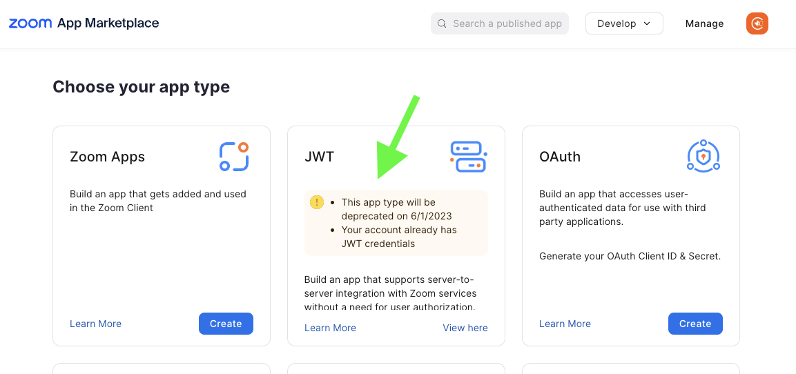The width and height of the screenshot is (796, 374).
Task: Click the Zoom App Marketplace logo
Action: click(84, 23)
